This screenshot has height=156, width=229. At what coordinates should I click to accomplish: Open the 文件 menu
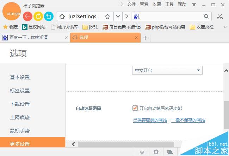pyautogui.click(x=131, y=4)
